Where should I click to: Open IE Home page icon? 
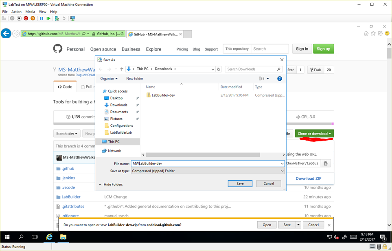coord(366,33)
